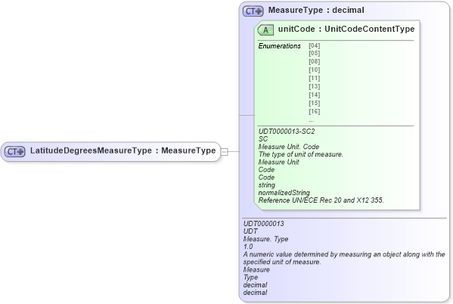This screenshot has height=304, width=453.
Task: Click enumeration value [11]
Action: coord(315,79)
